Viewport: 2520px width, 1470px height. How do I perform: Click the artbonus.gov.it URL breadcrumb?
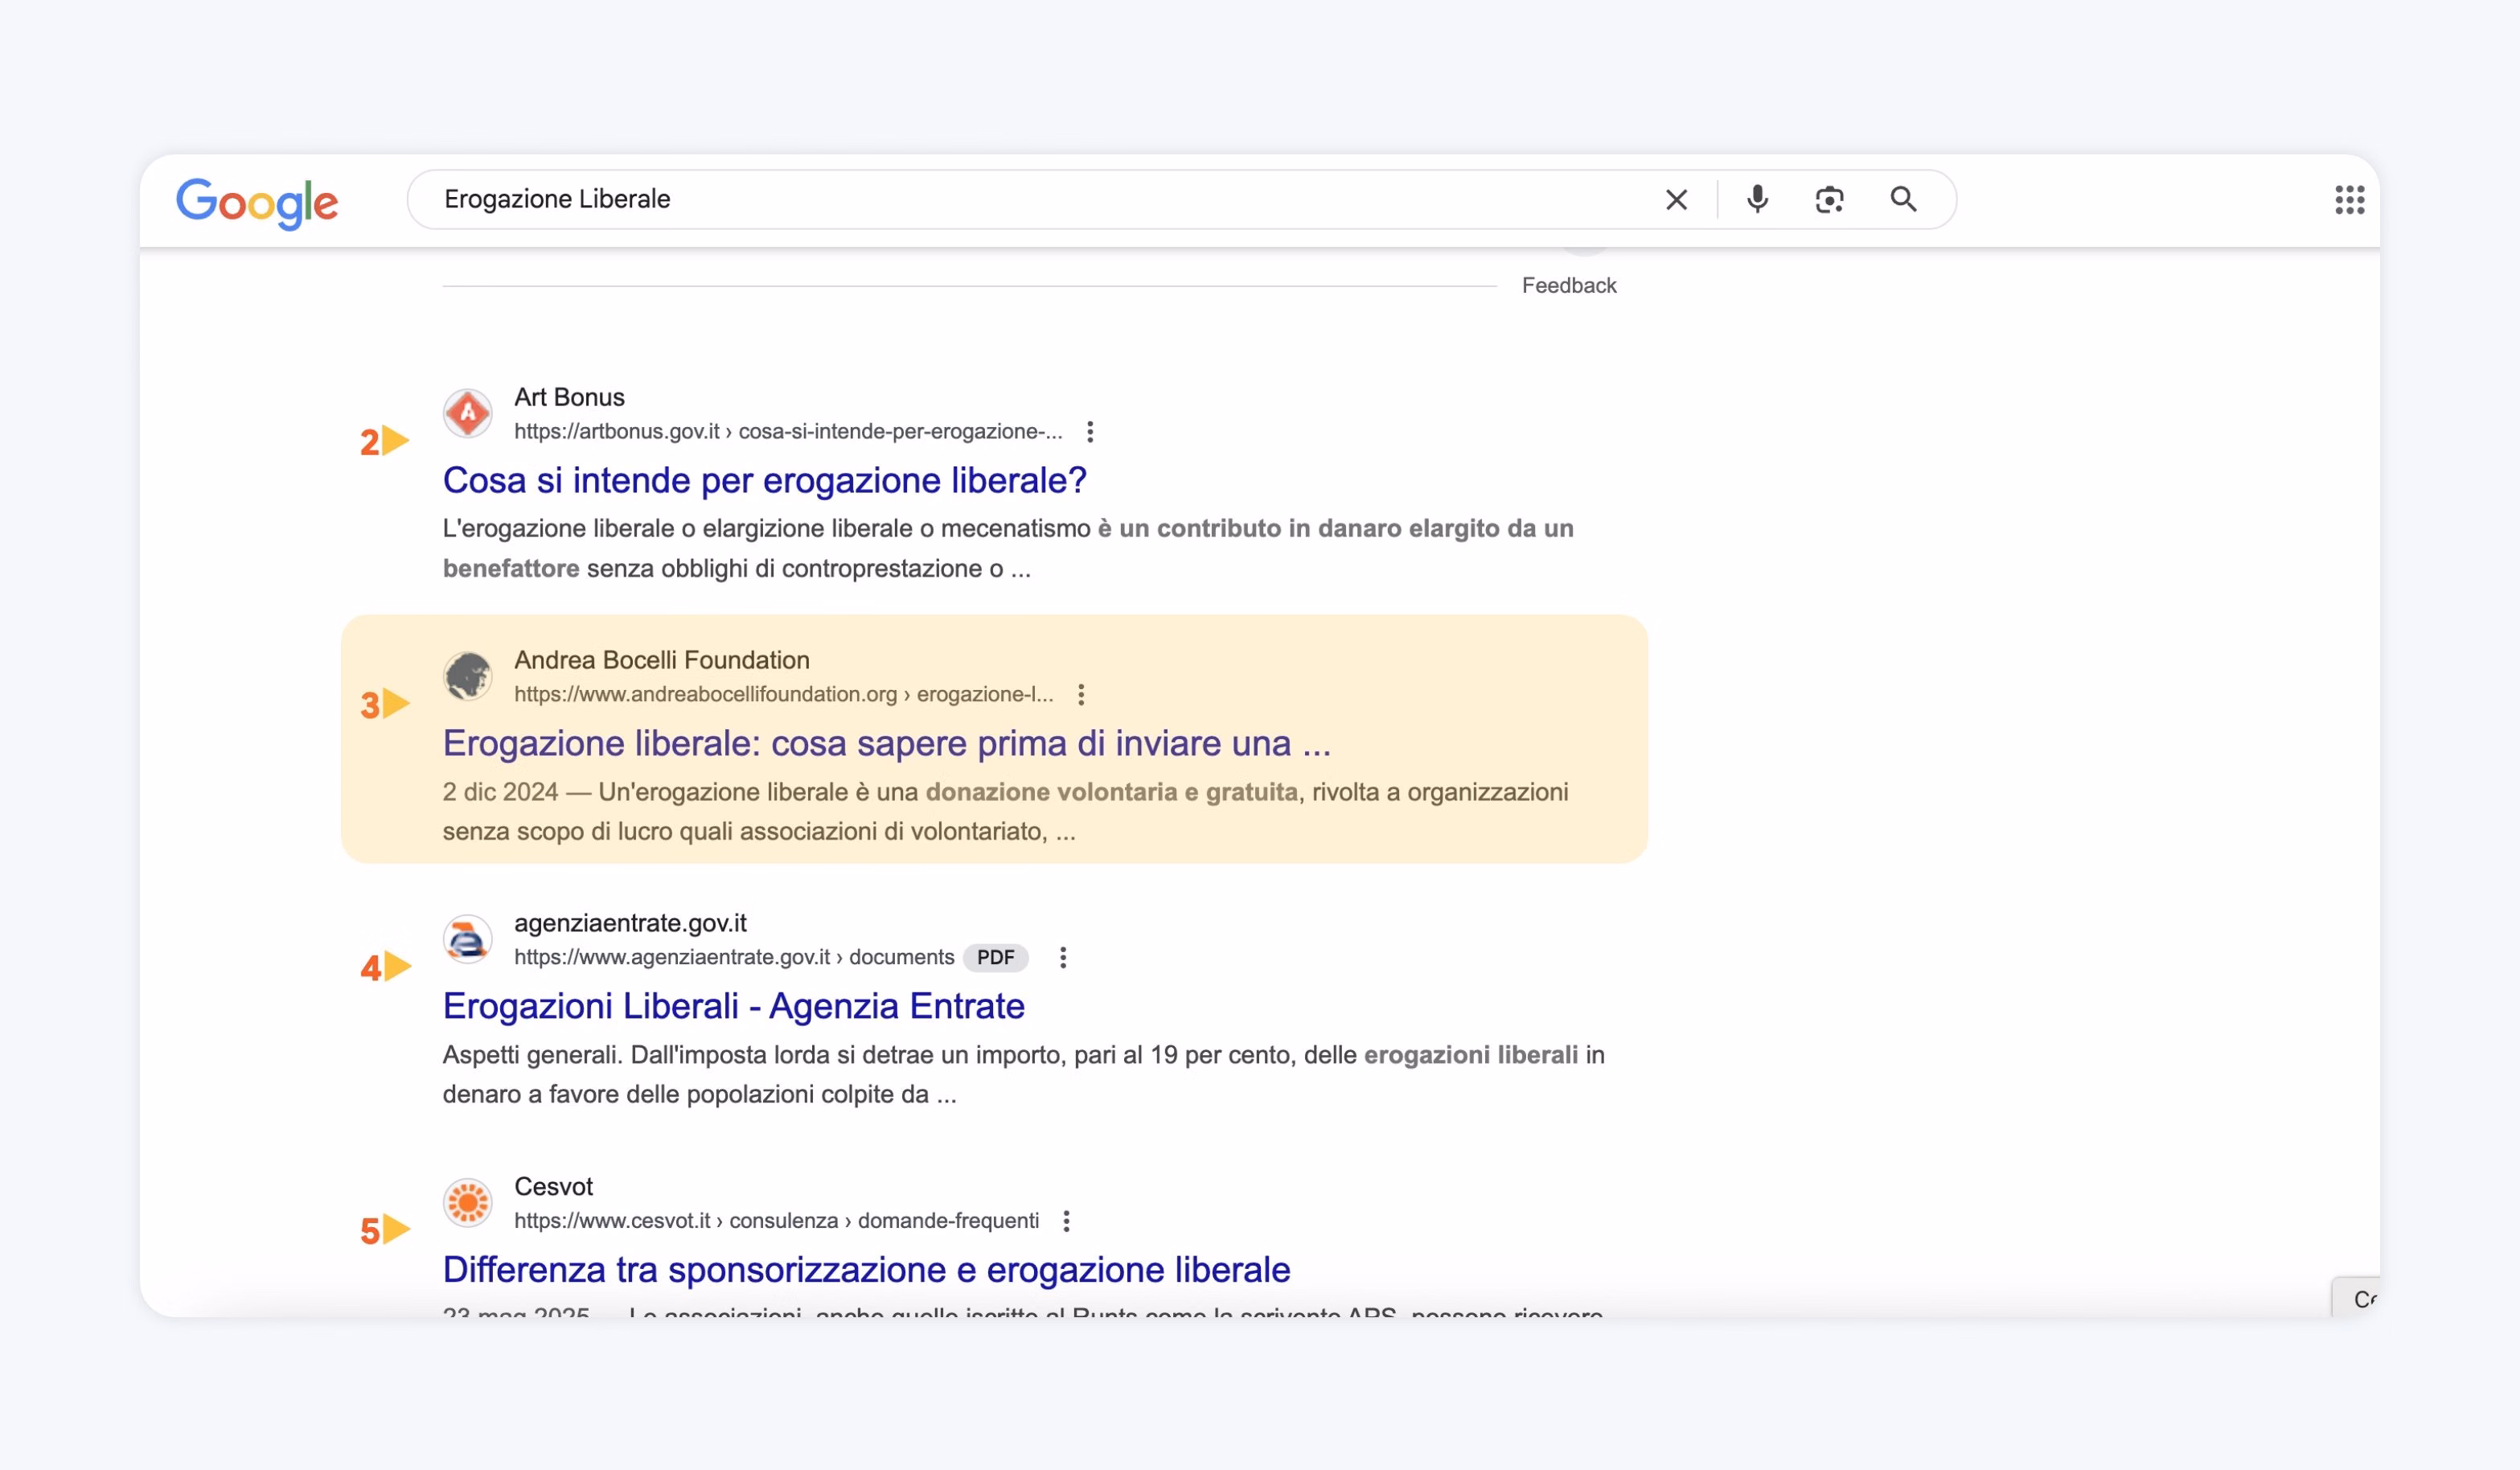coord(788,432)
